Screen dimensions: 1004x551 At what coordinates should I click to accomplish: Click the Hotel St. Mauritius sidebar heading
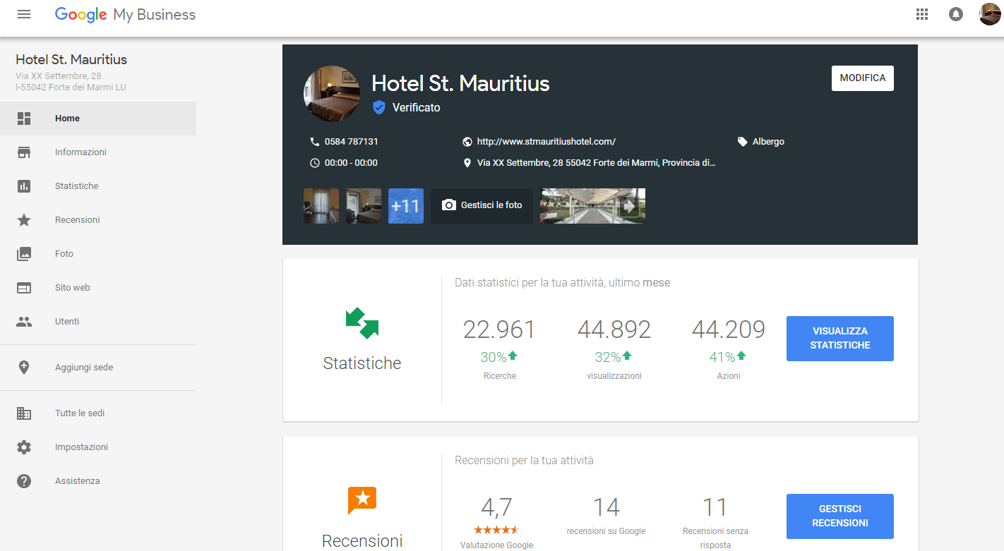click(71, 60)
